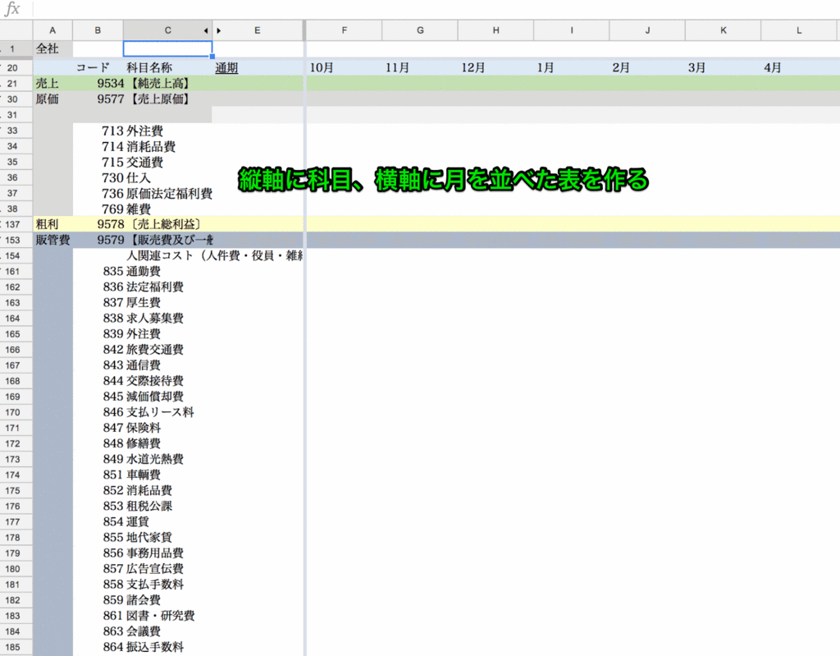The width and height of the screenshot is (840, 656).
Task: Select column L header
Action: click(x=798, y=30)
